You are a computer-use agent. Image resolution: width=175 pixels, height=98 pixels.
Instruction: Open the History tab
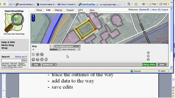click(58, 10)
